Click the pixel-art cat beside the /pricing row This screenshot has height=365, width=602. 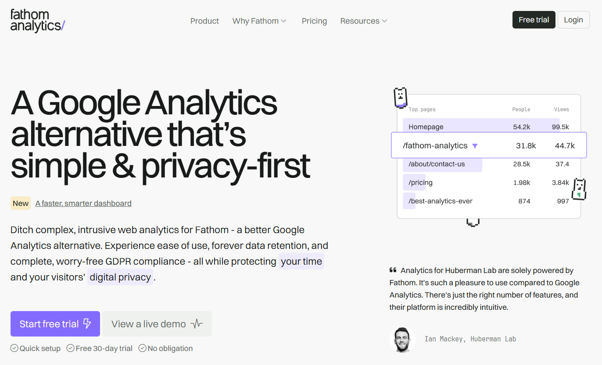coord(579,189)
